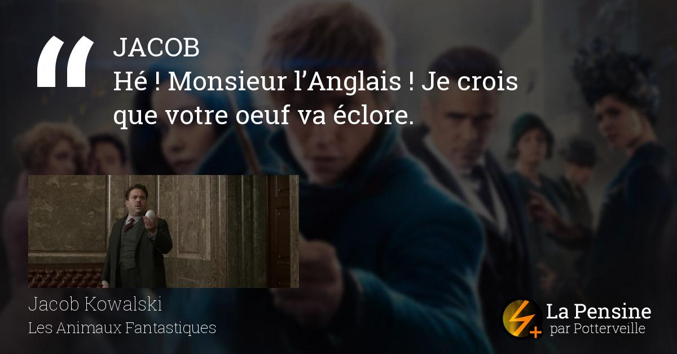Click the La Pensine site title

599,311
